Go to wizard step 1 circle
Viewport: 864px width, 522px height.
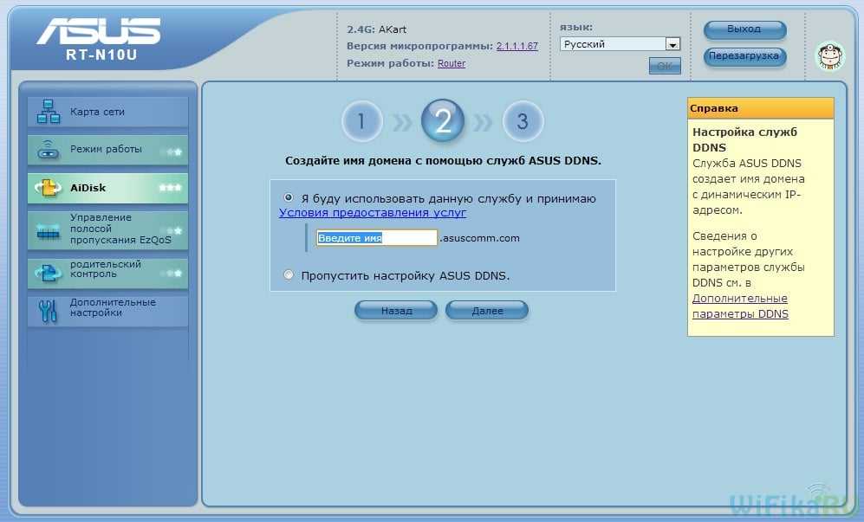[x=361, y=121]
